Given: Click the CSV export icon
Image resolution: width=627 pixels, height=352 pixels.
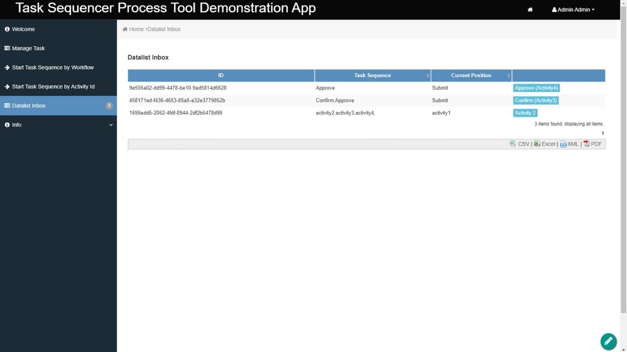Looking at the screenshot, I should click(513, 144).
